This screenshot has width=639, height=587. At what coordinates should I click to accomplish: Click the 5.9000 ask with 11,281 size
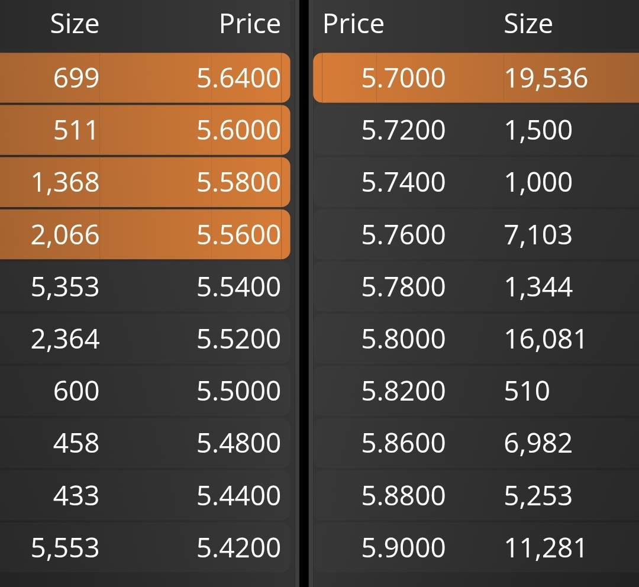tap(476, 547)
